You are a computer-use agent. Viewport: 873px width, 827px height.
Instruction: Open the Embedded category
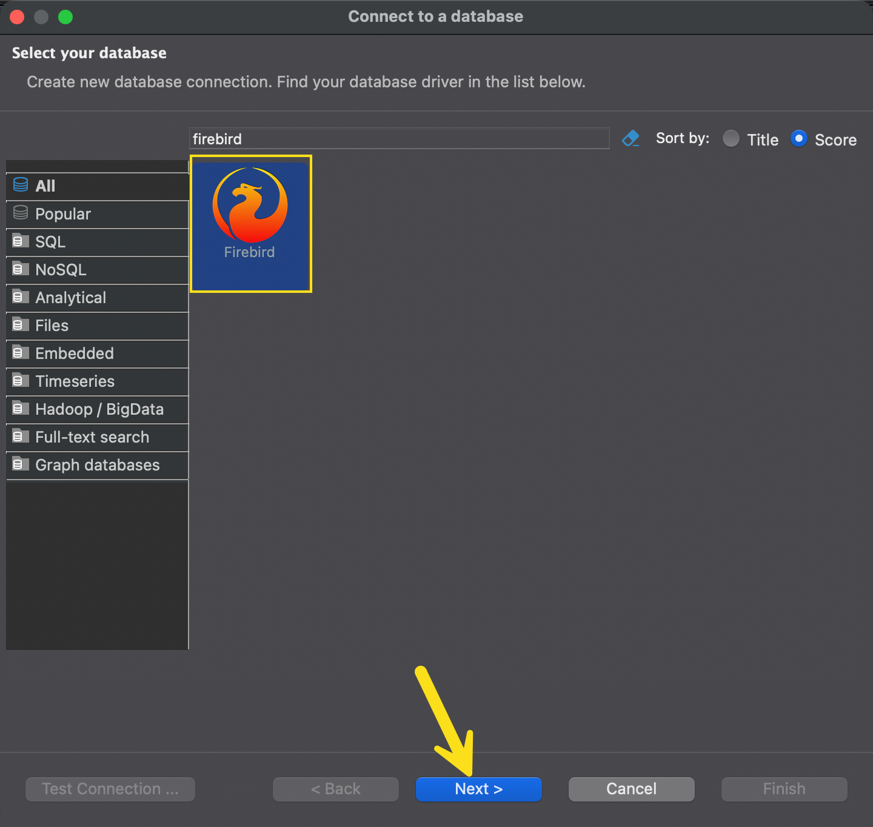click(x=75, y=353)
